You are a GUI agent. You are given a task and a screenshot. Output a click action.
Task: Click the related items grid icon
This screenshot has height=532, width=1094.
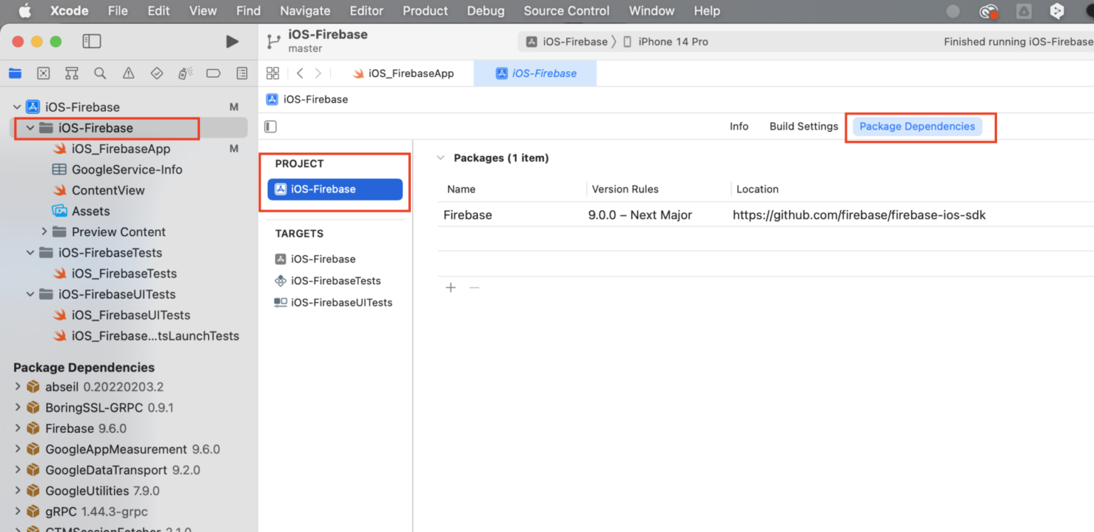(273, 73)
